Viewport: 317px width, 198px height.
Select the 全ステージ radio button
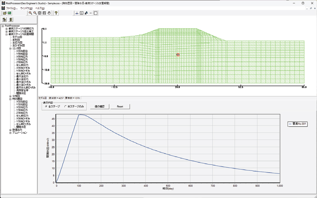pyautogui.click(x=46, y=107)
